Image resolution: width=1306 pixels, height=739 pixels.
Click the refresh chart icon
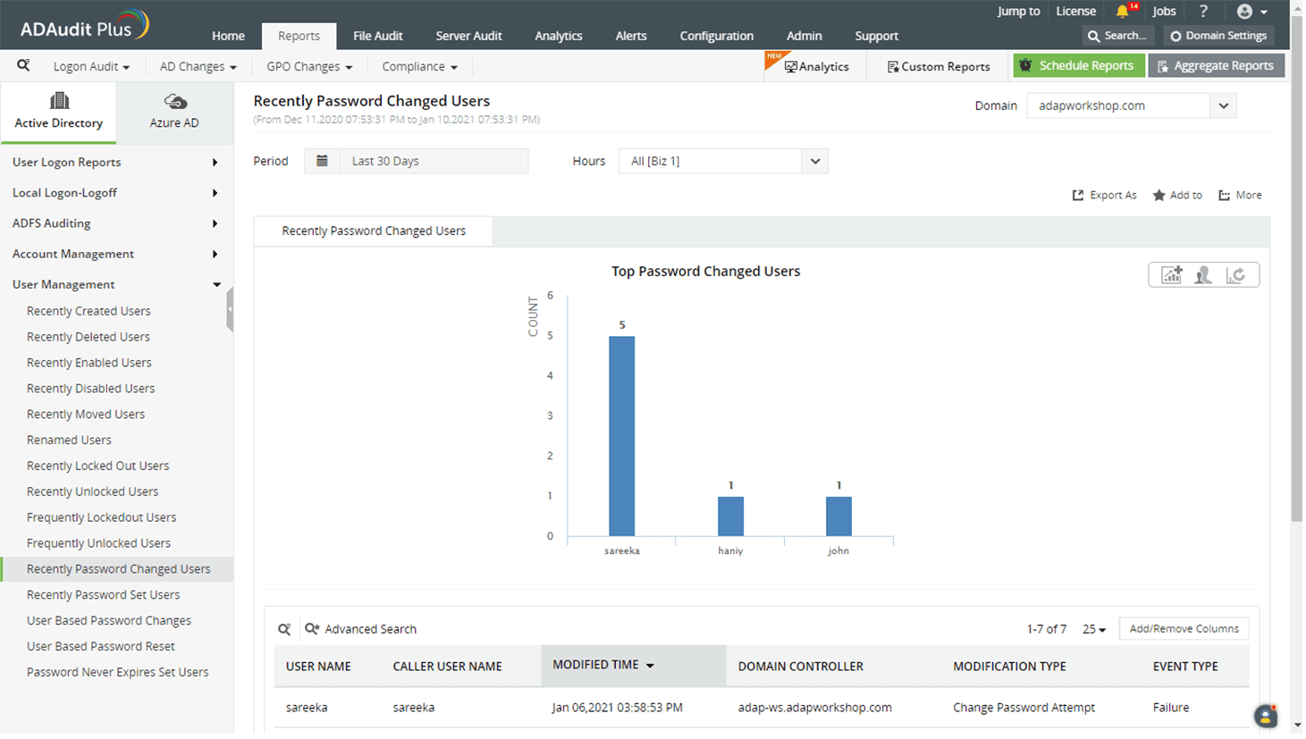[1235, 275]
